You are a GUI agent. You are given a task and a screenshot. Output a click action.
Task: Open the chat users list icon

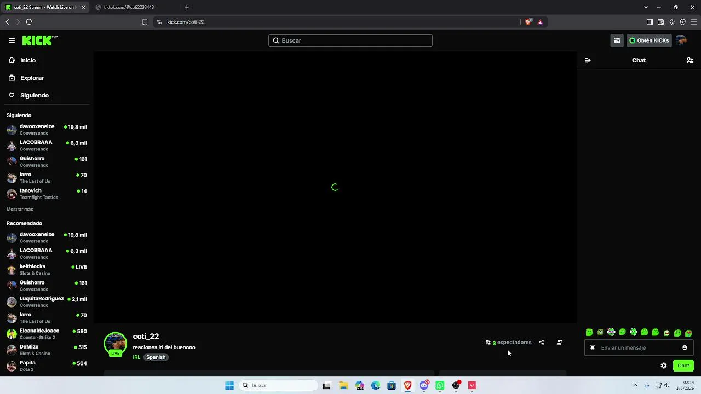(690, 60)
